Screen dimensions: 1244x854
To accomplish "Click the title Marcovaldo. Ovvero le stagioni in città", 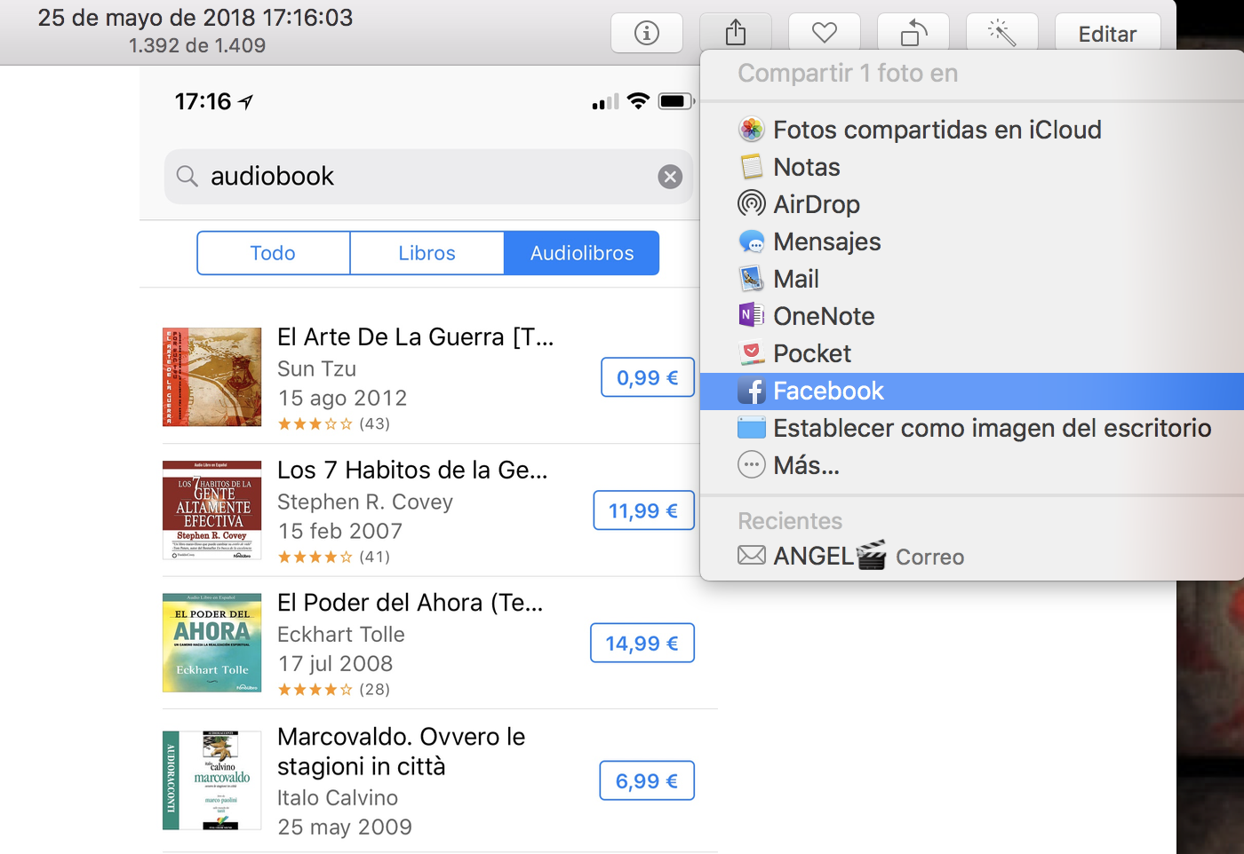I will click(x=402, y=751).
